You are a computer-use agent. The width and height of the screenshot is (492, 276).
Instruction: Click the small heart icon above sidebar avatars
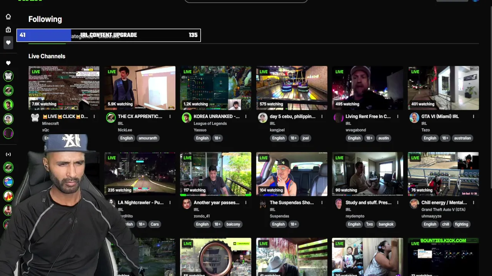tap(8, 63)
